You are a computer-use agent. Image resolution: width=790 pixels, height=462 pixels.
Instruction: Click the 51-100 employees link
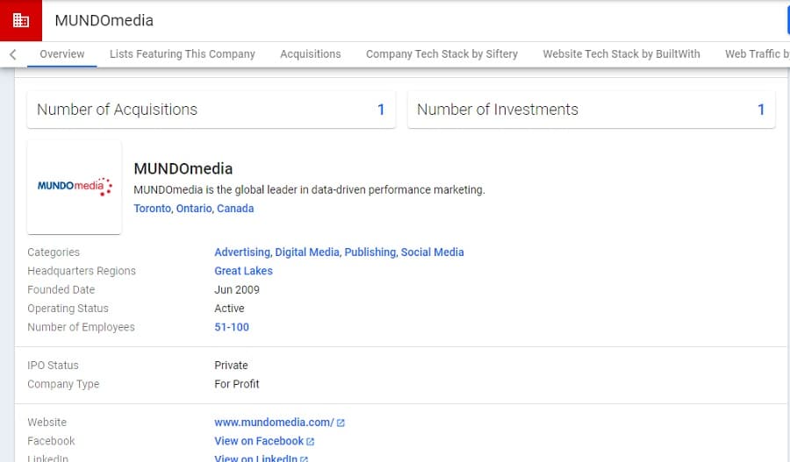point(232,327)
